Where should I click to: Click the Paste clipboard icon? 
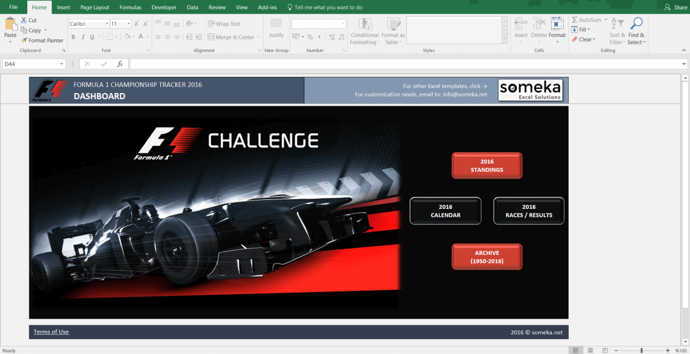(x=10, y=24)
